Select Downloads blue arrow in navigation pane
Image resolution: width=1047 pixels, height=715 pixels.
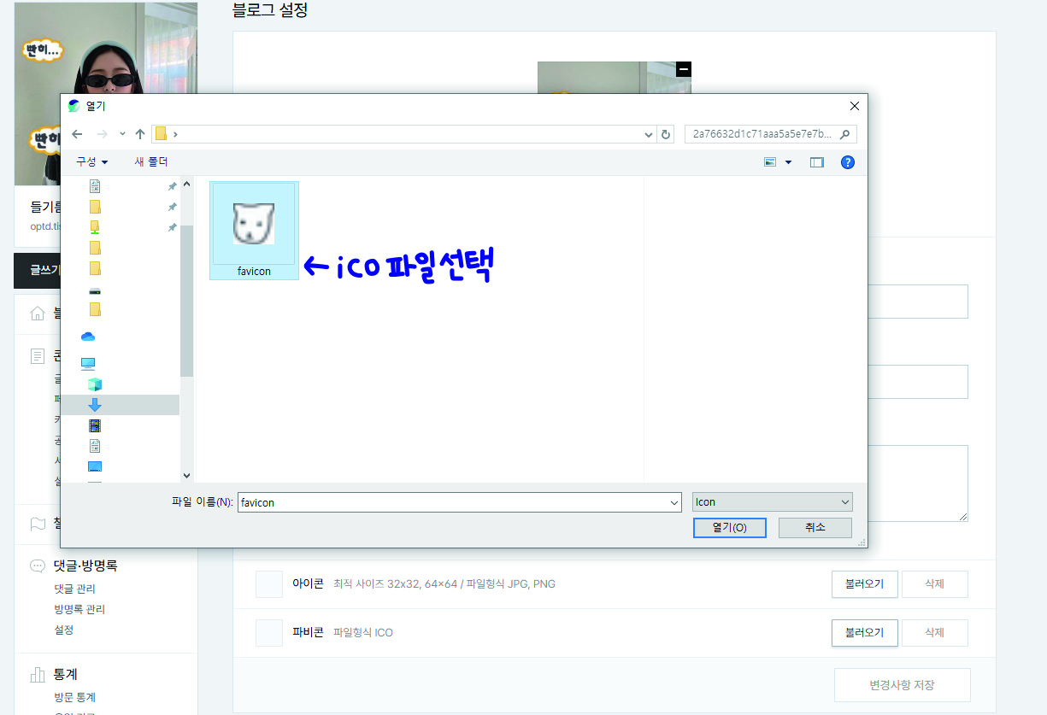[x=95, y=405]
